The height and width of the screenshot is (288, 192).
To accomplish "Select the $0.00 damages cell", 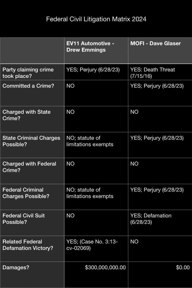I will point(183,267).
